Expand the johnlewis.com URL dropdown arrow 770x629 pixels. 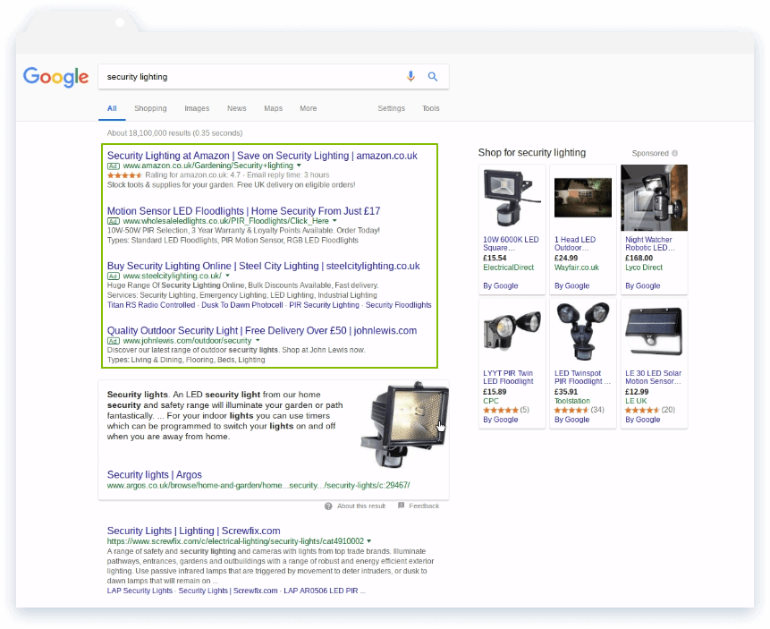(x=258, y=341)
